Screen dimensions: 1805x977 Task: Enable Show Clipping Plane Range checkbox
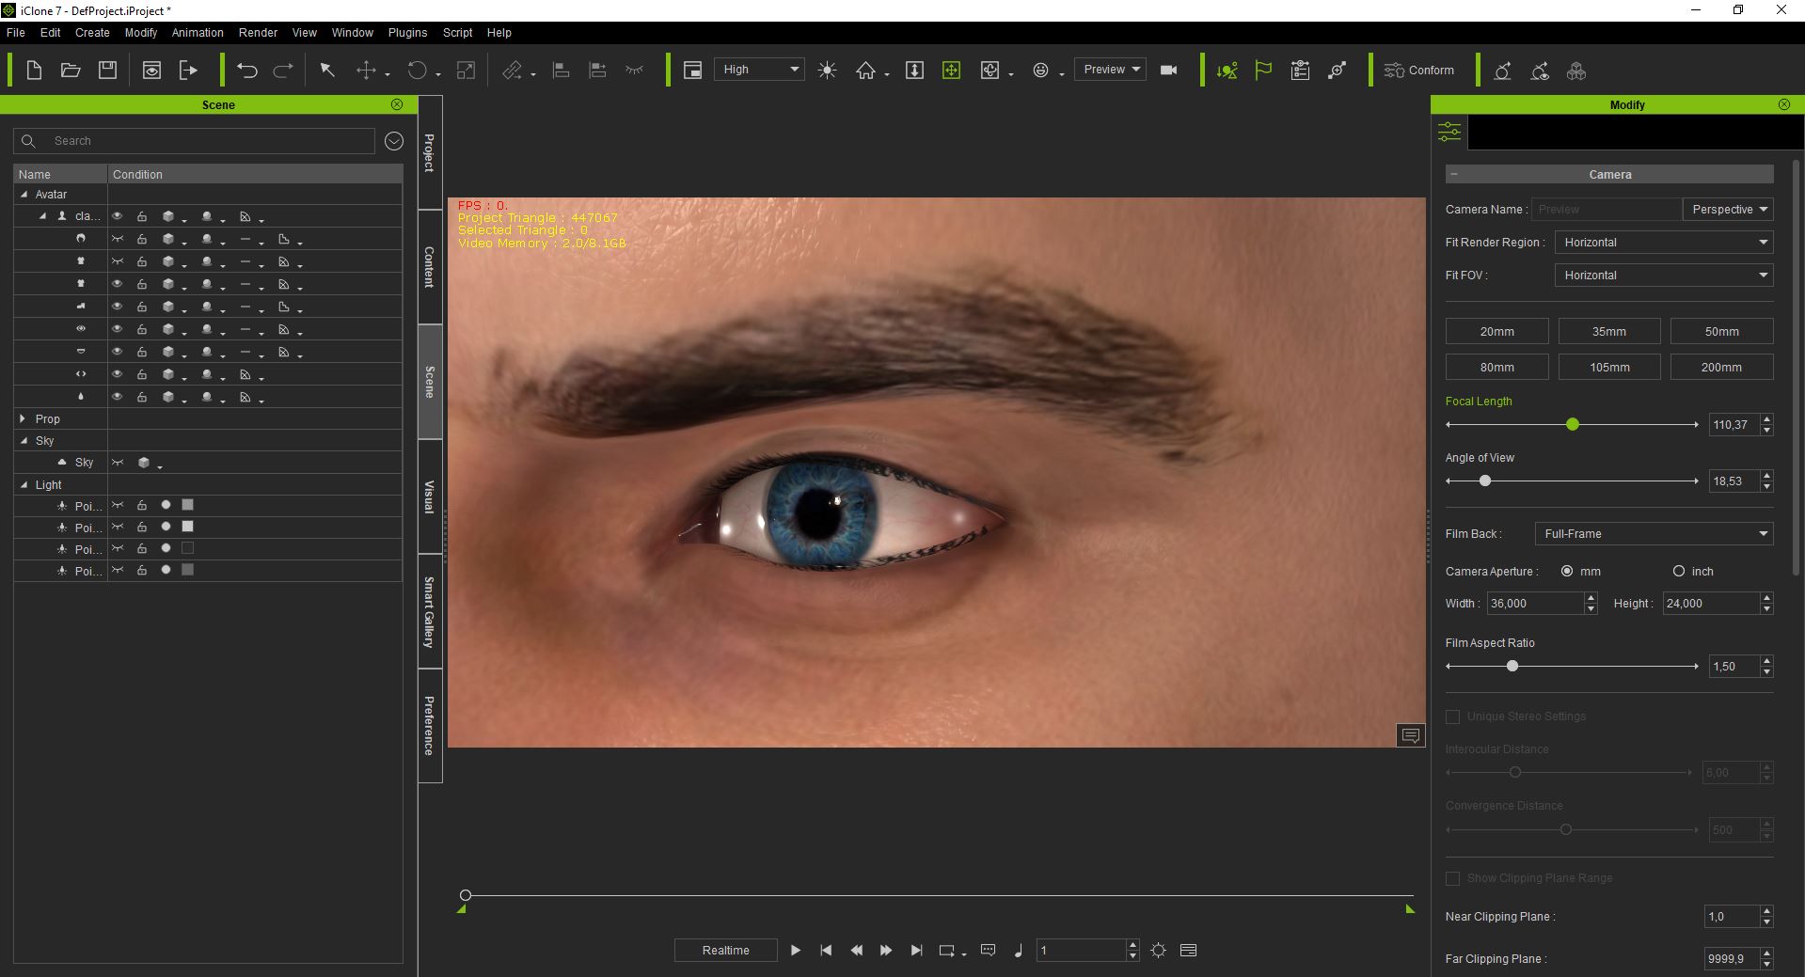tap(1452, 878)
